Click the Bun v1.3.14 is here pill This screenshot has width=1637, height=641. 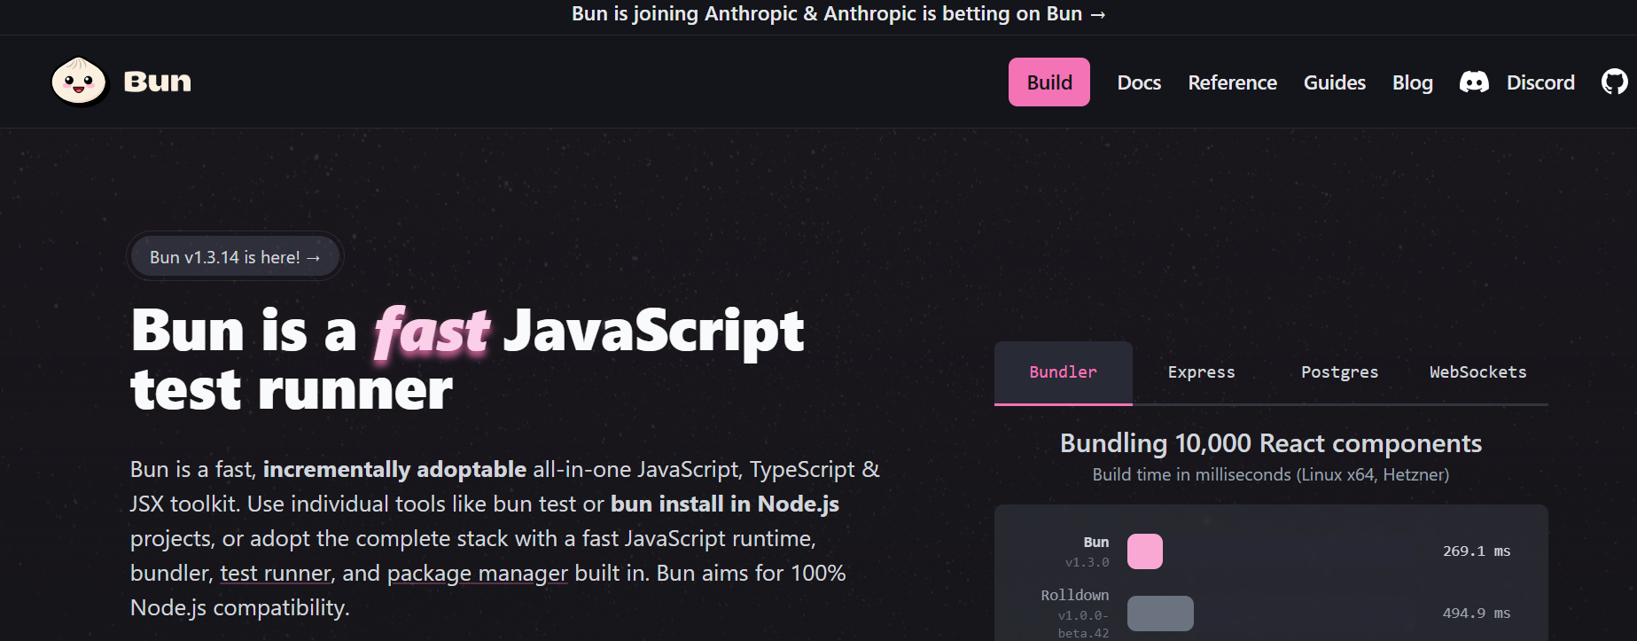[235, 257]
